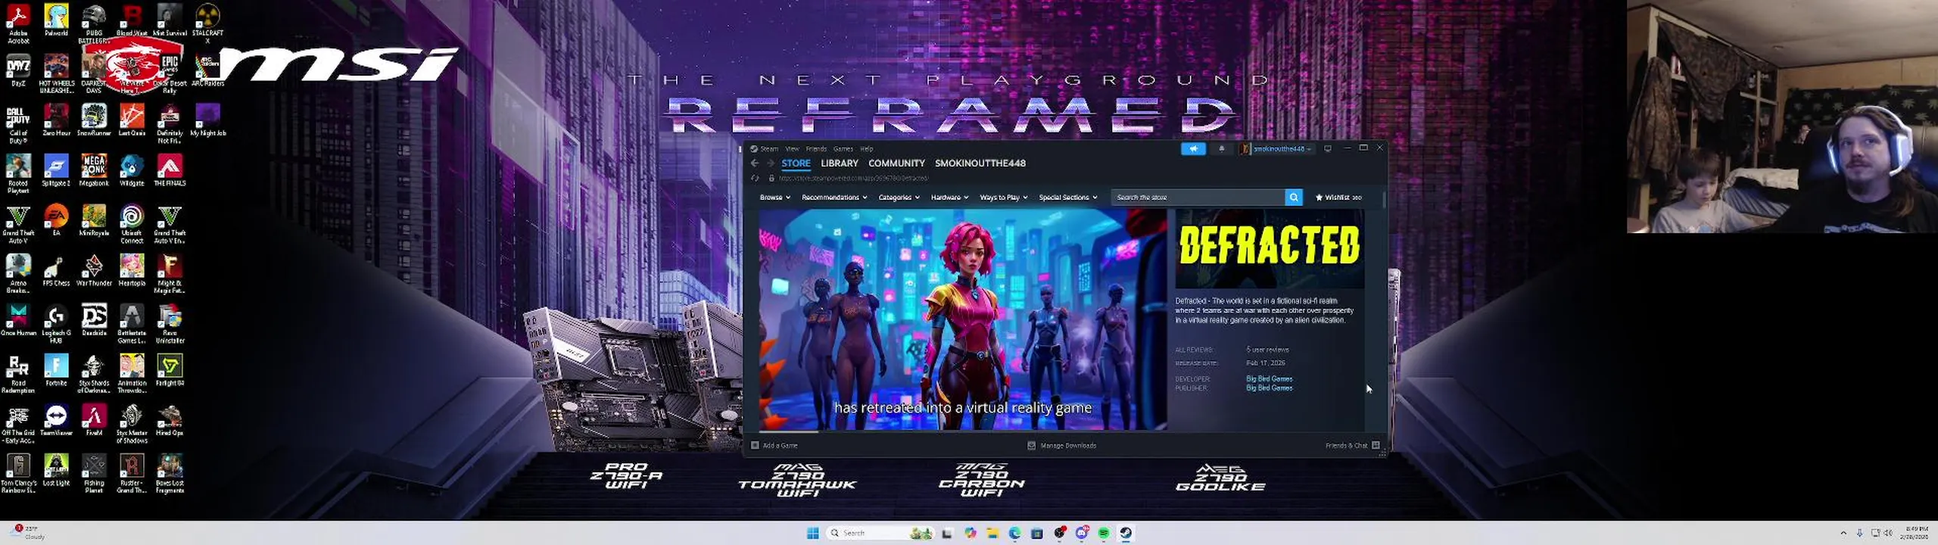Image resolution: width=1938 pixels, height=545 pixels.
Task: Launch Fortnite from the desktop
Action: click(56, 370)
